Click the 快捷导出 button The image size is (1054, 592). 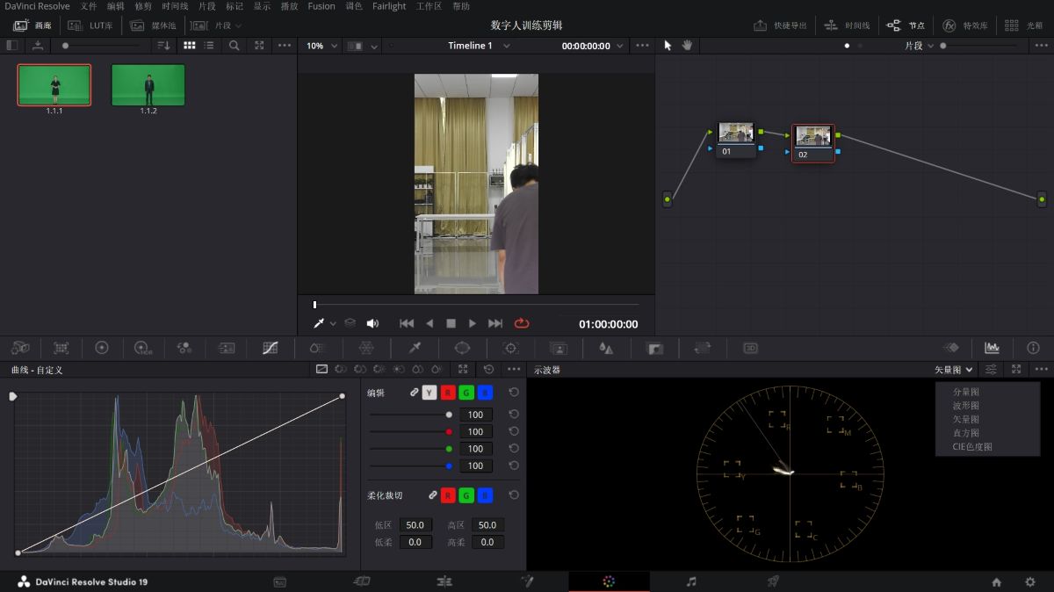(780, 25)
